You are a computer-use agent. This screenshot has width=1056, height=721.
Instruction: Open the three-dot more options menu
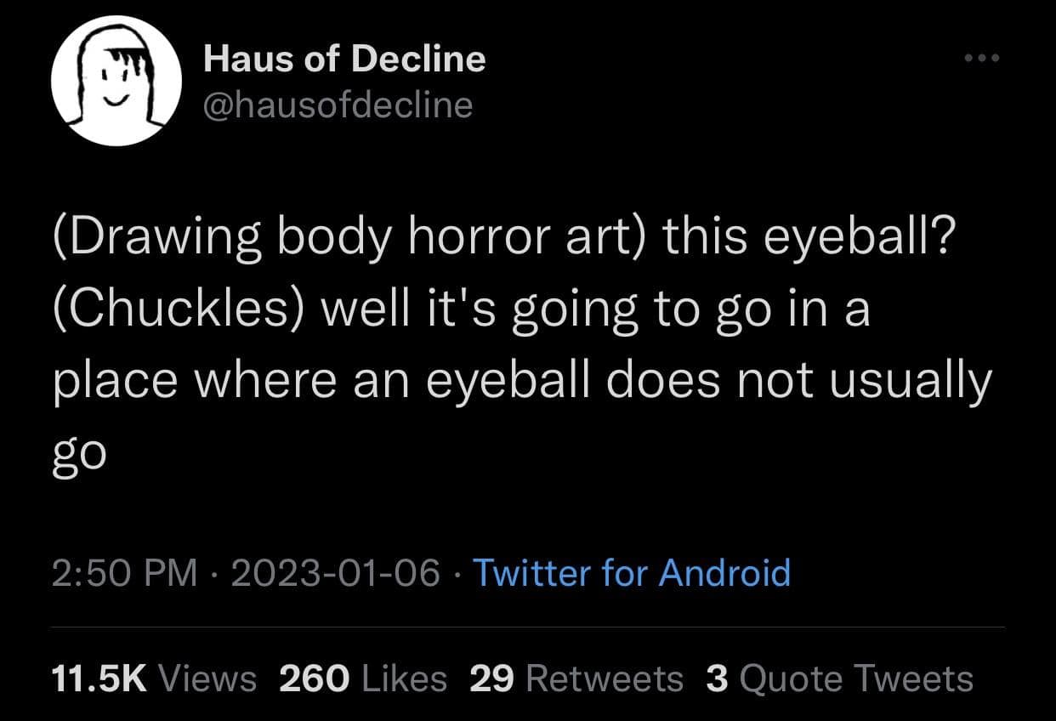pyautogui.click(x=982, y=59)
